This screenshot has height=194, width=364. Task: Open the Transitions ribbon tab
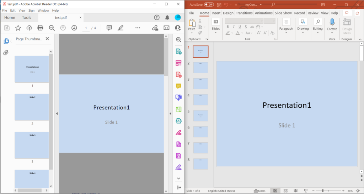coord(244,13)
